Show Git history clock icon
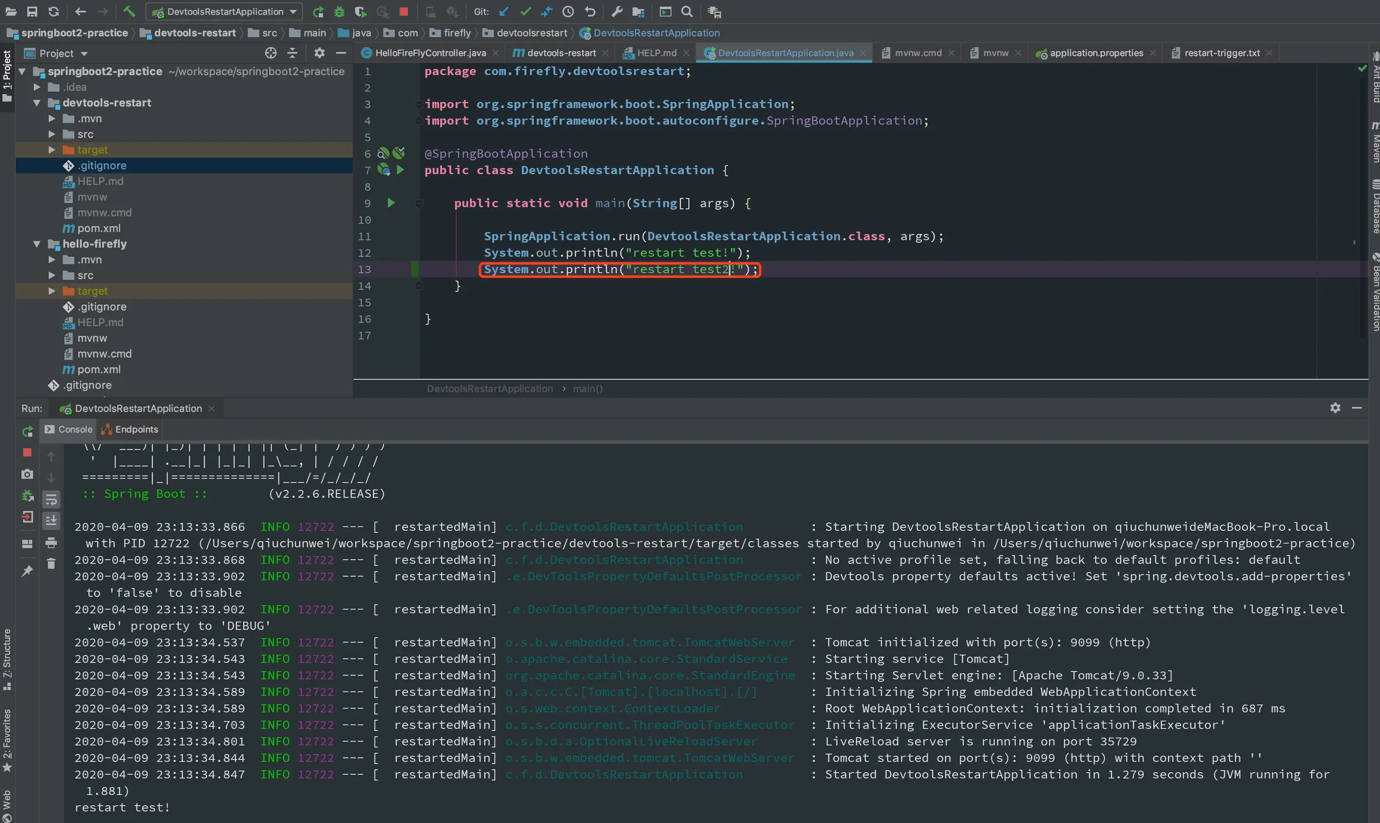 pyautogui.click(x=568, y=12)
